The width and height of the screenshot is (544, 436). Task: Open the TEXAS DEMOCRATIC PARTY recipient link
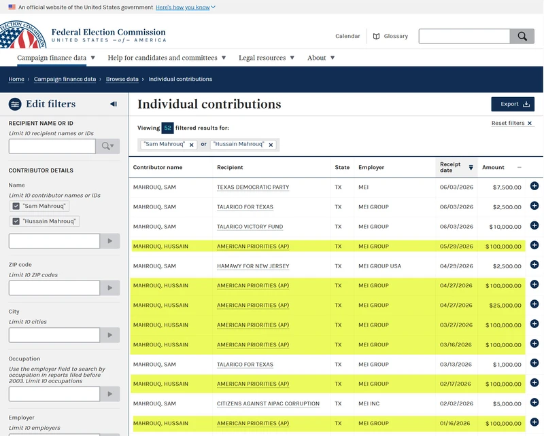253,187
